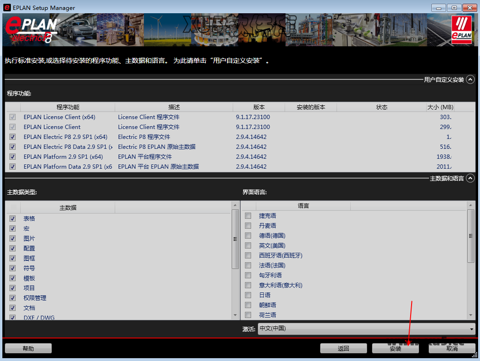This screenshot has width=480, height=361.
Task: Click the 安装 button to start installation
Action: coord(395,348)
